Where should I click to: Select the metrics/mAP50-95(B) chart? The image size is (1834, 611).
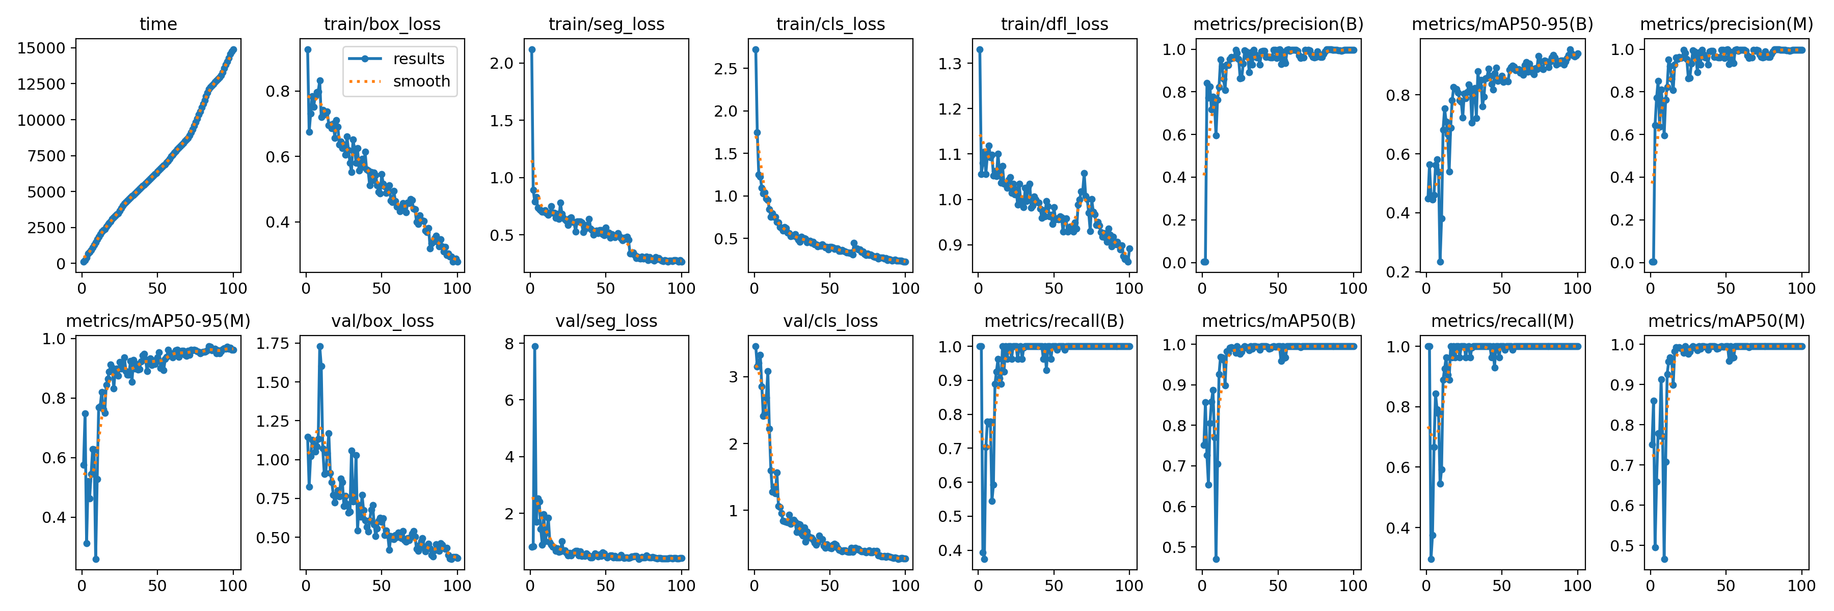tap(1489, 163)
